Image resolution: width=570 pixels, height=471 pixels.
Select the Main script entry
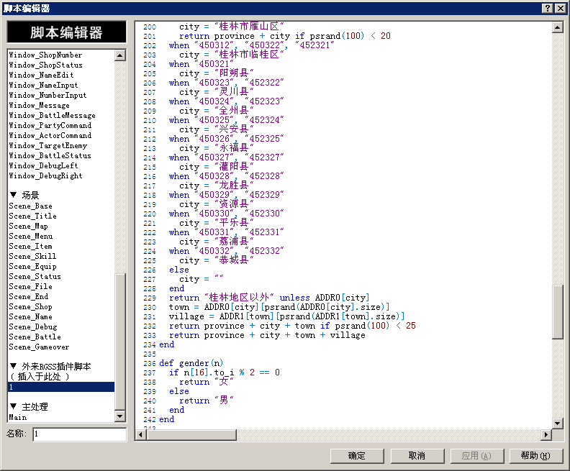pos(61,417)
